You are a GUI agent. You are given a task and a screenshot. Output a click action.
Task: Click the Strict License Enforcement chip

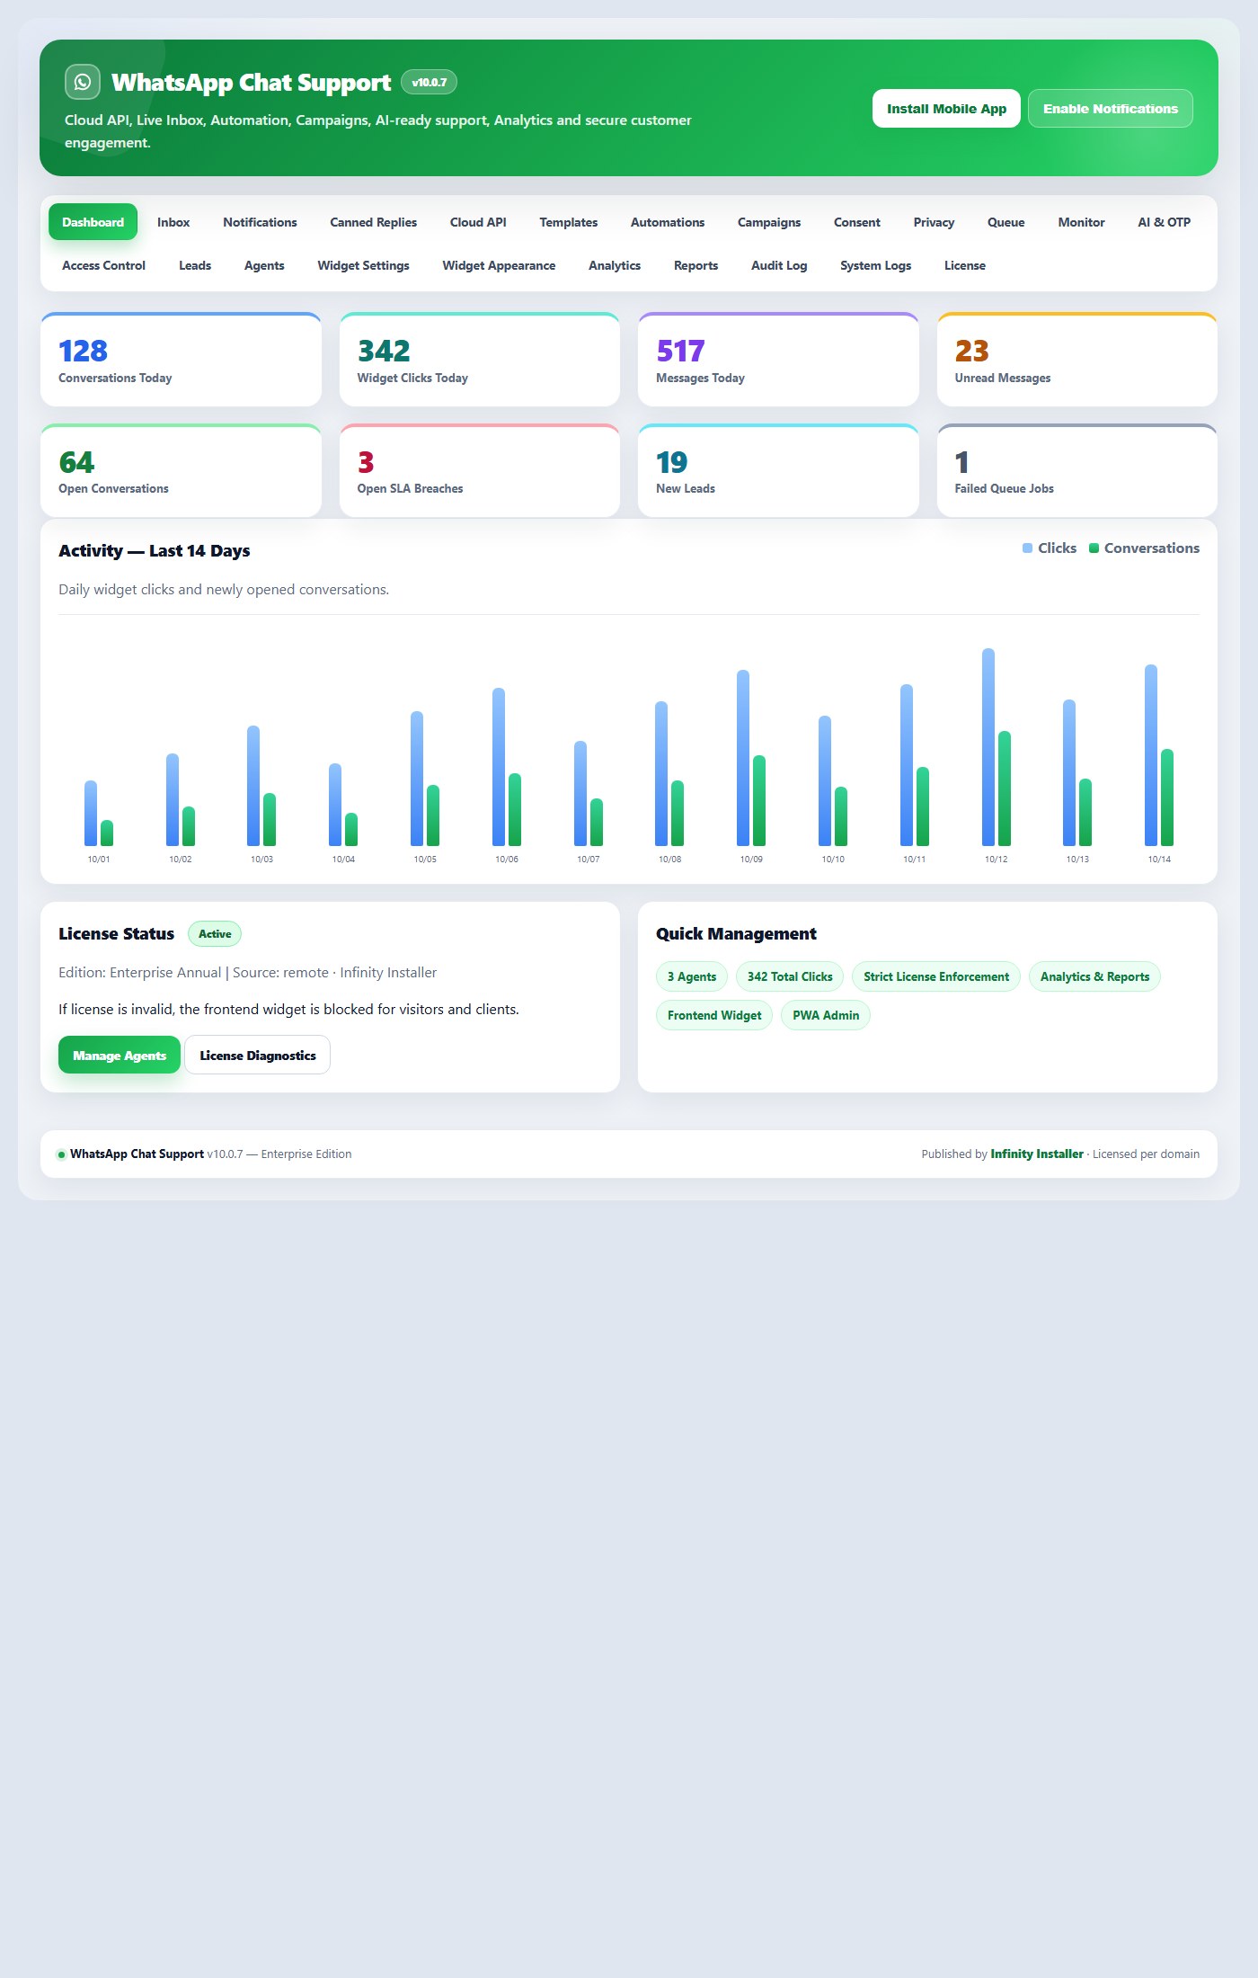point(935,976)
